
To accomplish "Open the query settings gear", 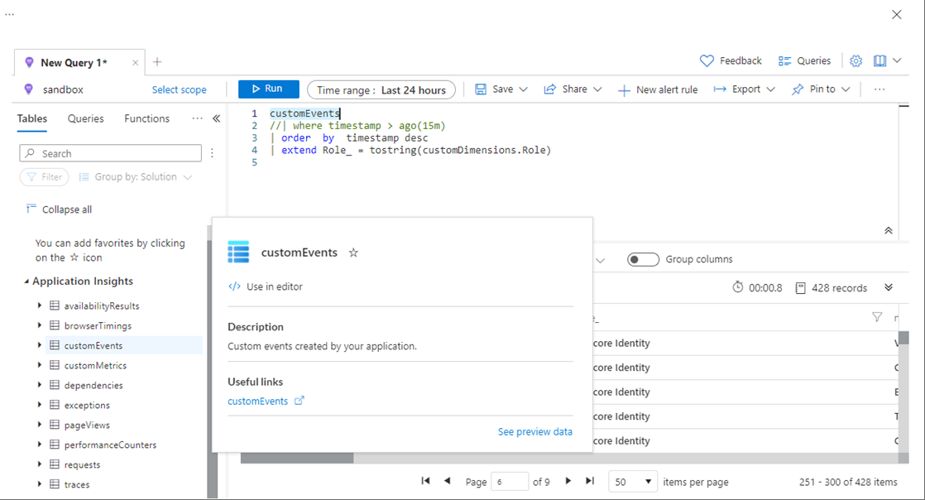I will [x=856, y=60].
